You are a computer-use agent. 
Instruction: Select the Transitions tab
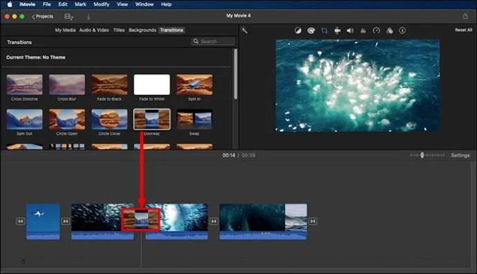171,30
